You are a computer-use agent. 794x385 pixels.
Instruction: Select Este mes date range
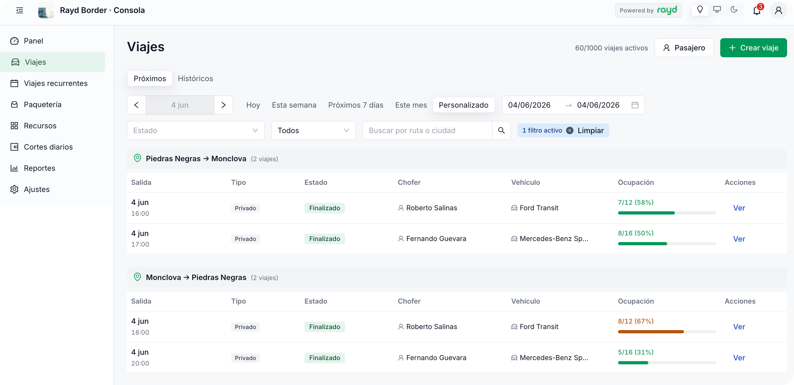(x=411, y=105)
